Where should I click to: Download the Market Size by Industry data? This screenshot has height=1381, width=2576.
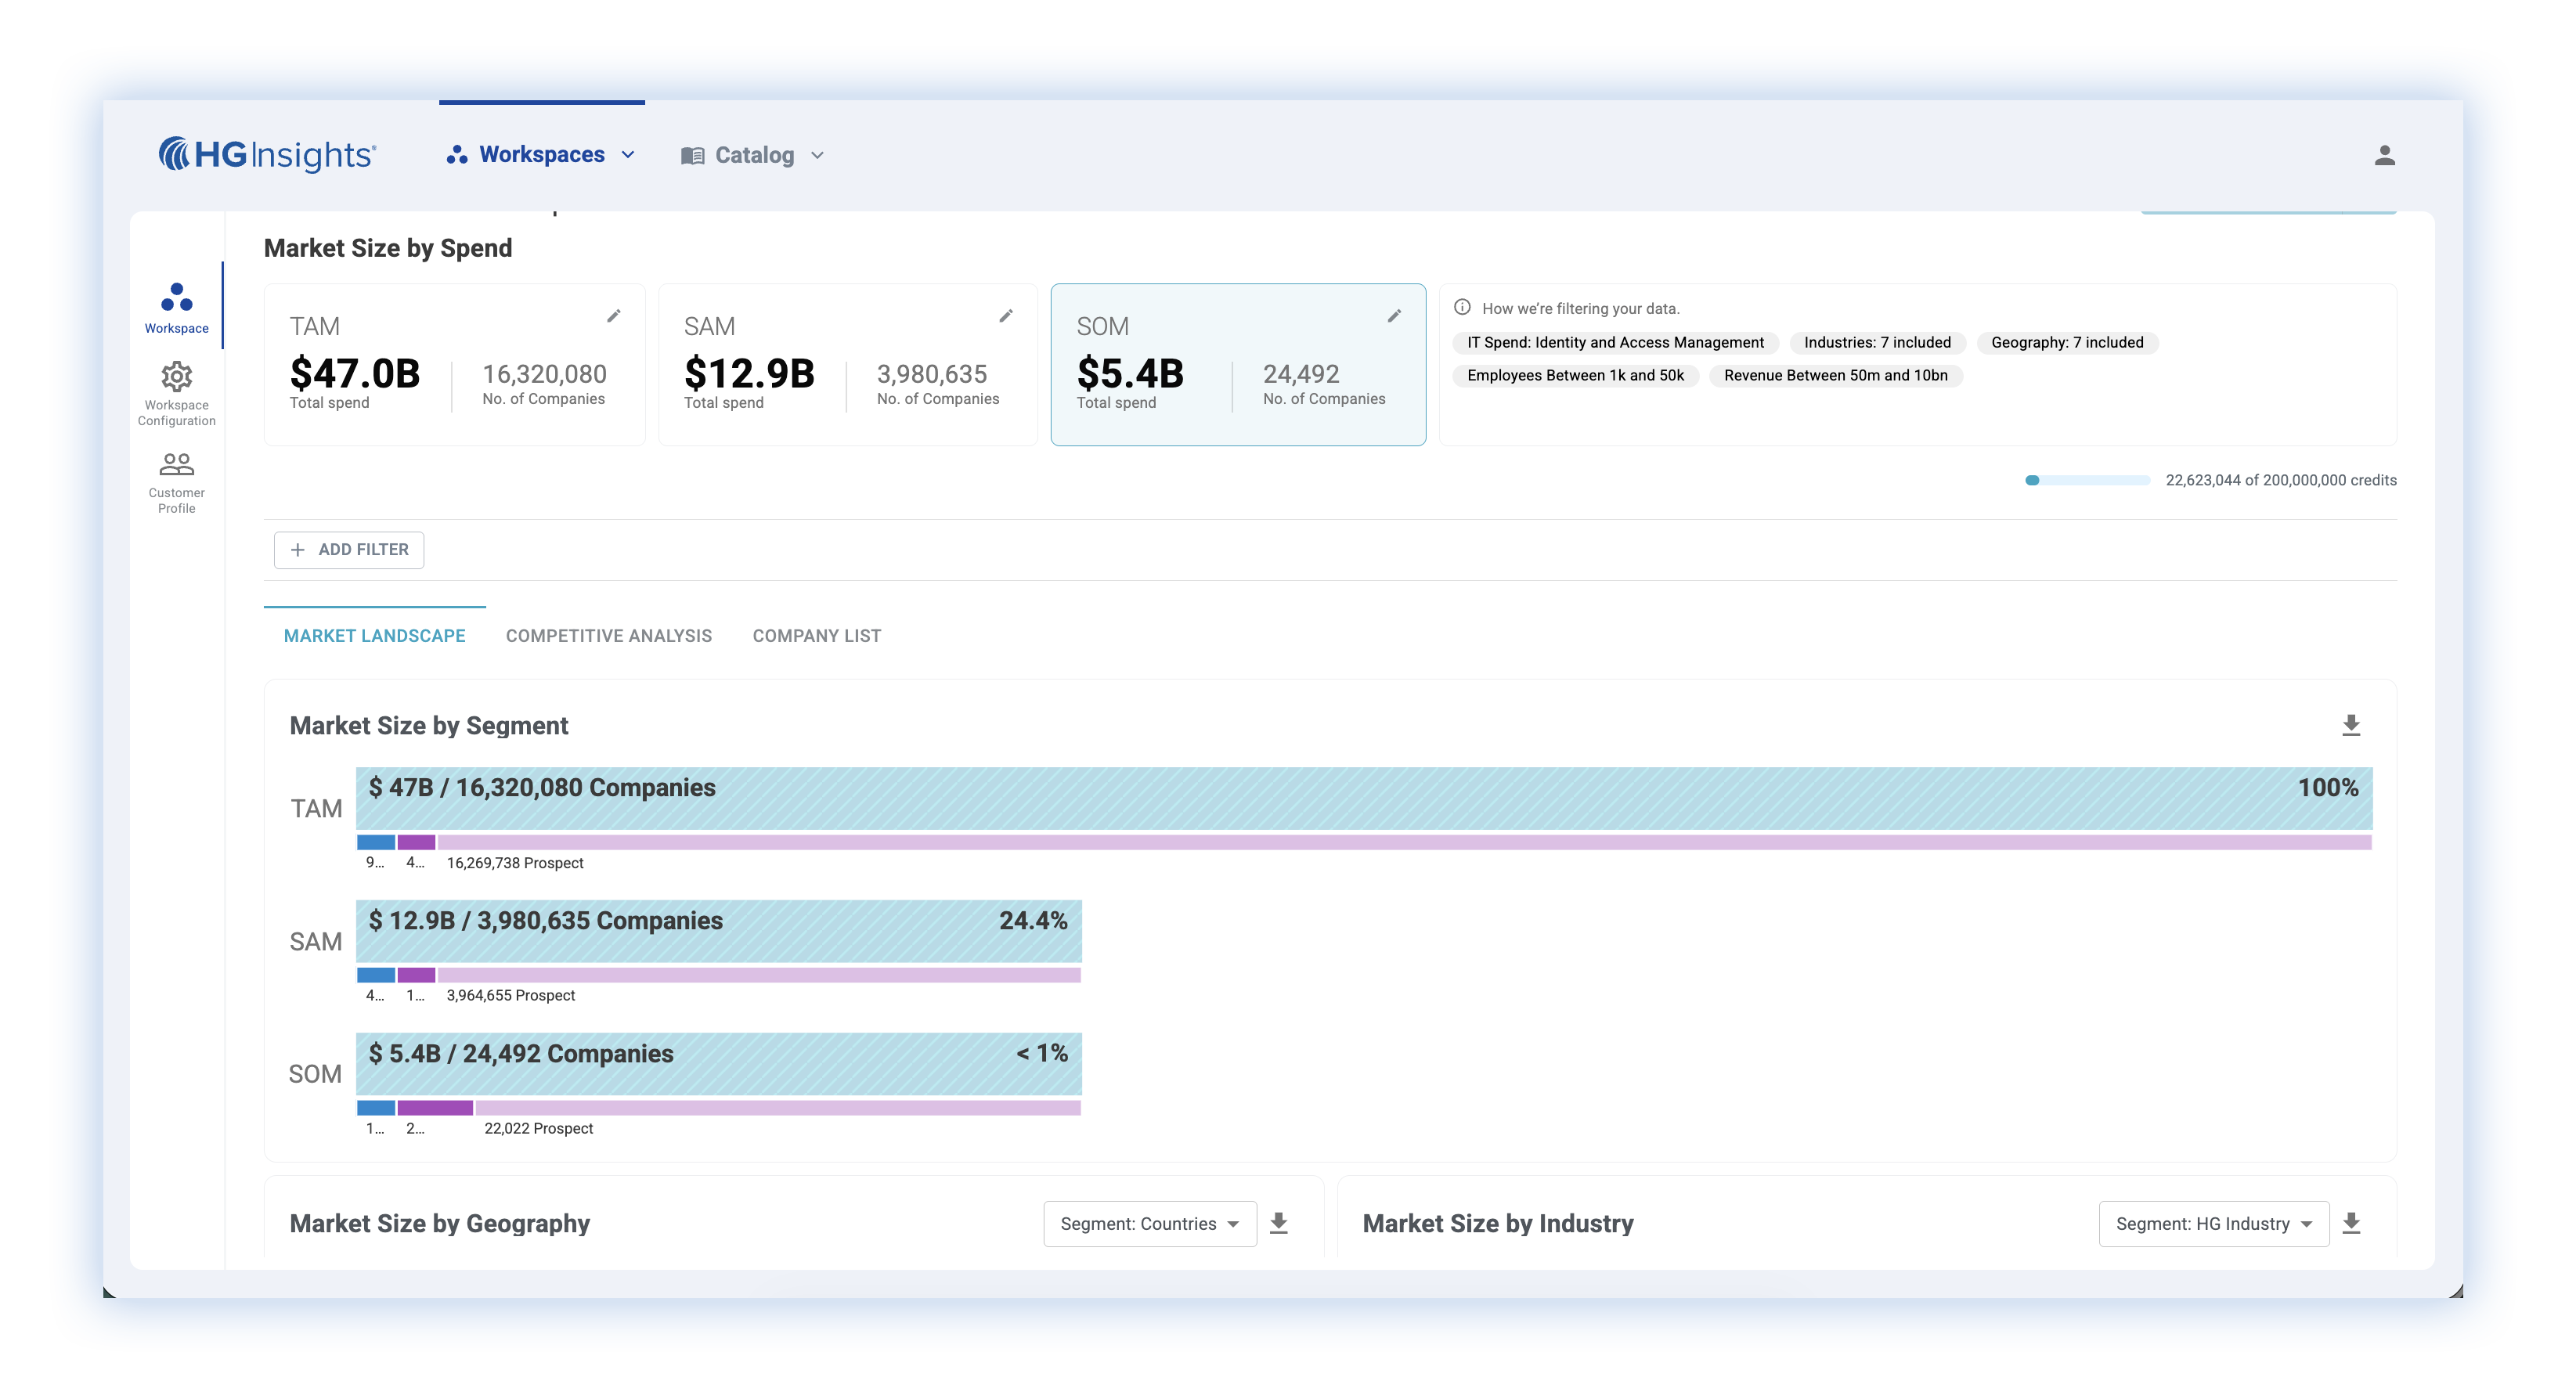2351,1223
